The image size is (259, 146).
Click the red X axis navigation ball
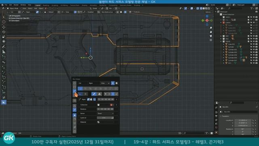(207, 20)
